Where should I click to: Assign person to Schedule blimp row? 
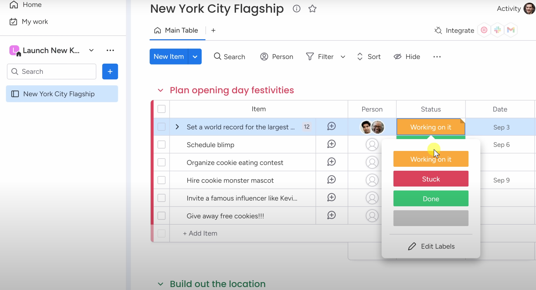pos(372,145)
